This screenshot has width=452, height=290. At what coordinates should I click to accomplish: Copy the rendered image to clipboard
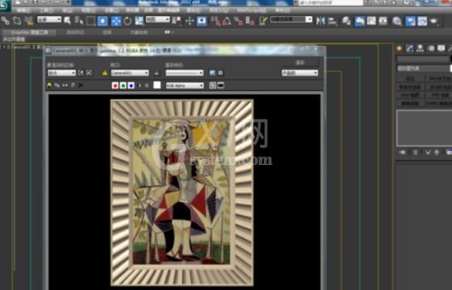pyautogui.click(x=57, y=86)
